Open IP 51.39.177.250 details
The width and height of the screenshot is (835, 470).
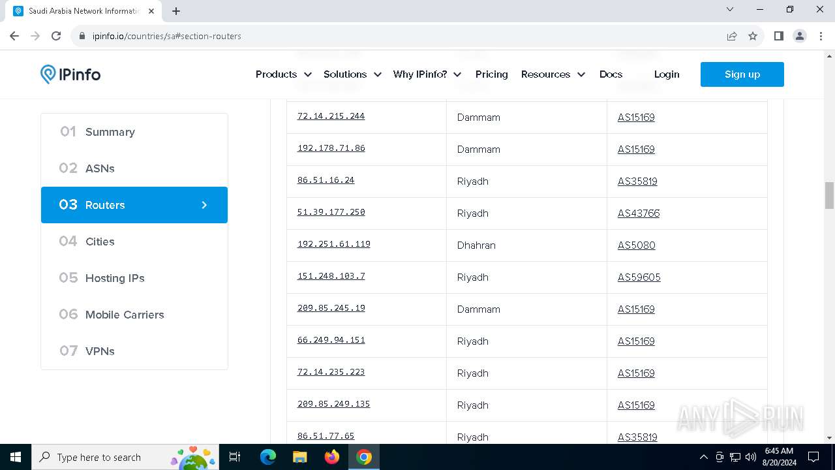(331, 212)
